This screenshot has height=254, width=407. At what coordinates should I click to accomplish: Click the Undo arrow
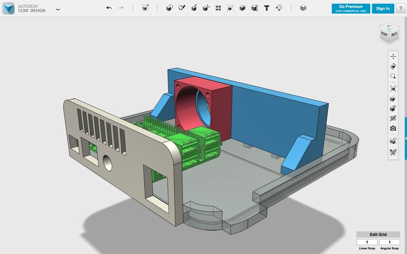(109, 8)
